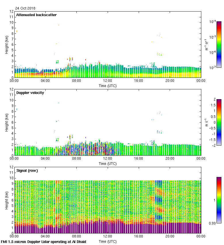Click the 16:00 tick under the Signal plot
224x245 pixels.
(138, 237)
